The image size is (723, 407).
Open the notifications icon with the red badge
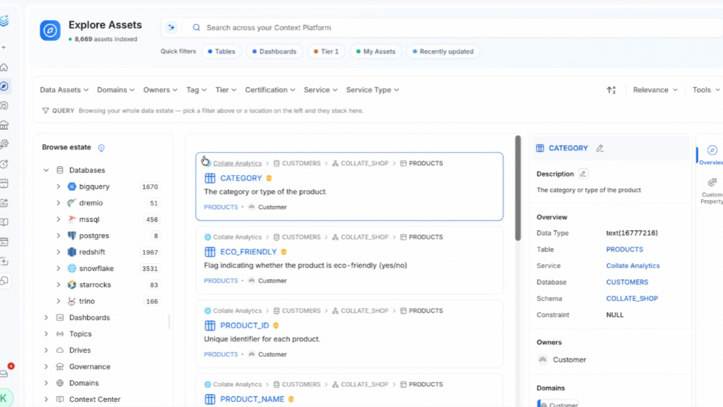tap(4, 373)
